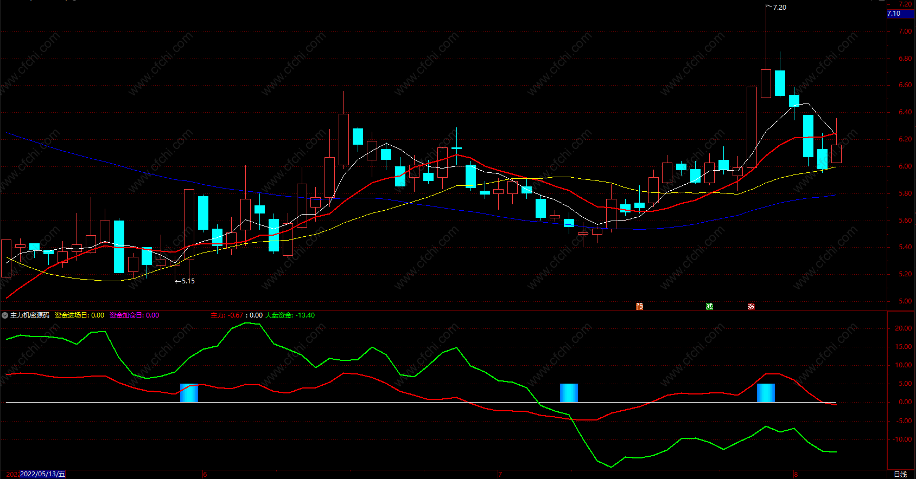
Task: Expand the 主力机密源码 indicator dropdown arrow
Action: pyautogui.click(x=5, y=315)
